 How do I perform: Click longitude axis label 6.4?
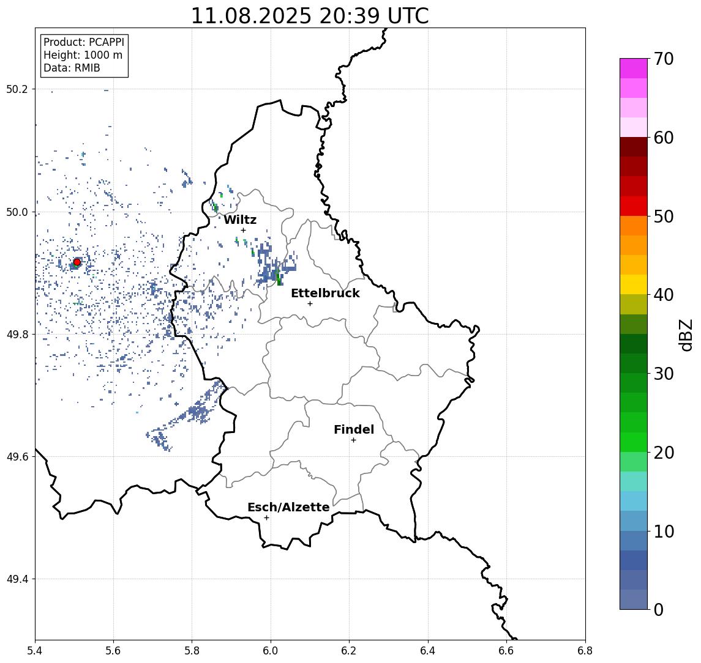tap(428, 651)
